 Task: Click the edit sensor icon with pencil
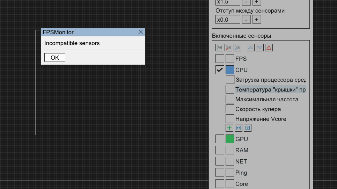(x=237, y=48)
